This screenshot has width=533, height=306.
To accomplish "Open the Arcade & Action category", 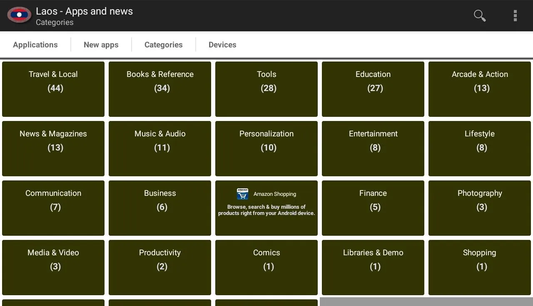I will click(x=480, y=89).
